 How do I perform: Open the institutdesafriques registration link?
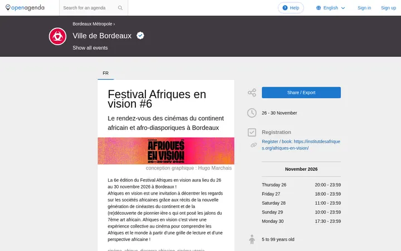(x=301, y=144)
